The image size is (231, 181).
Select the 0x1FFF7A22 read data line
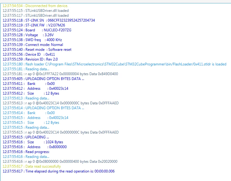click(60, 74)
